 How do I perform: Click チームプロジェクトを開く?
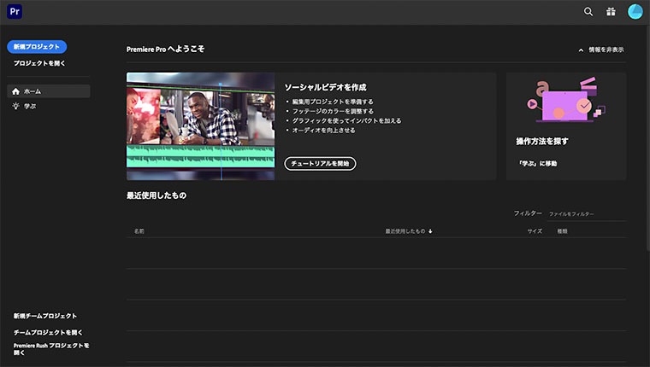(48, 333)
